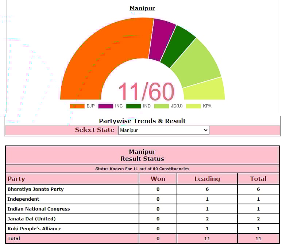Select Bharatiya Janata Party in the table
286x246 pixels.
pos(36,189)
